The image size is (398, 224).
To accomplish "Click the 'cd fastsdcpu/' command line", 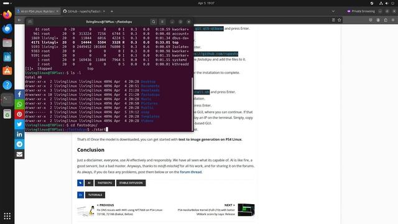I will 62,125.
